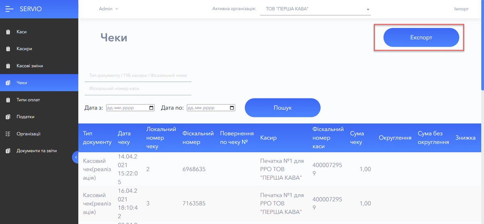Open the Admin user dropdown
Viewport: 484px width, 224px height.
click(108, 9)
